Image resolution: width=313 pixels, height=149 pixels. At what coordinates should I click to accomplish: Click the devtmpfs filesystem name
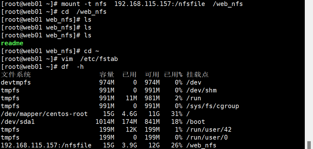16,82
